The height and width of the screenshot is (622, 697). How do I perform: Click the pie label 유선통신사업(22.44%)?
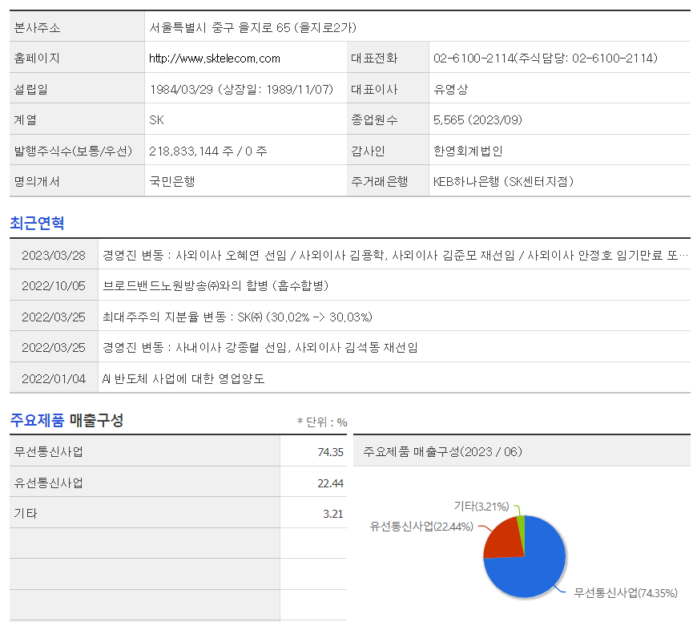pos(421,527)
